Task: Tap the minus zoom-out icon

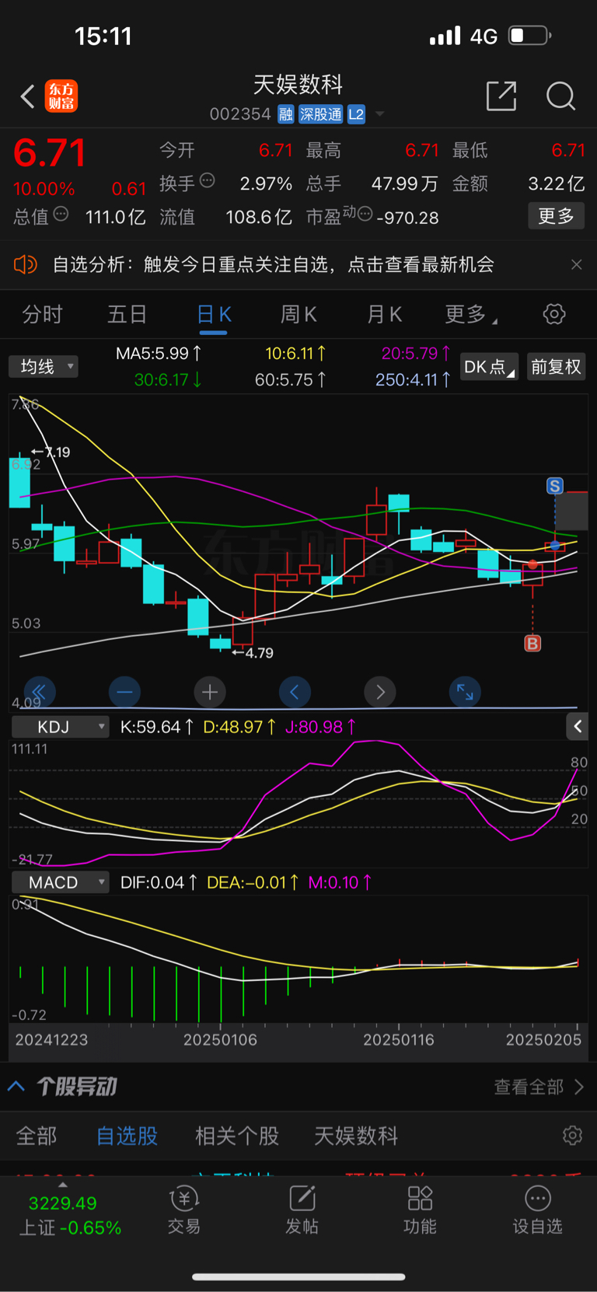Action: (x=124, y=692)
